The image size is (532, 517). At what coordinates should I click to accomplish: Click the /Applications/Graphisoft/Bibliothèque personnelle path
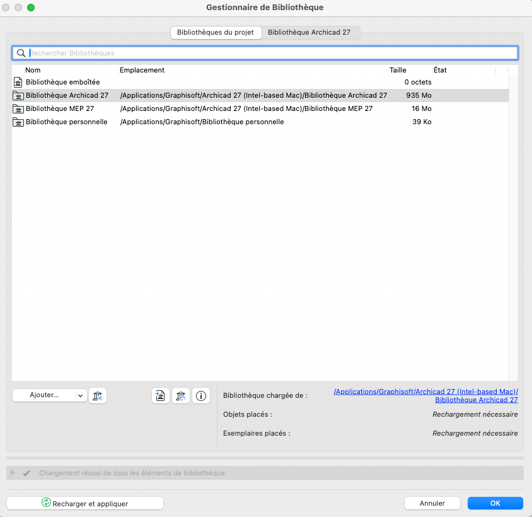click(202, 122)
